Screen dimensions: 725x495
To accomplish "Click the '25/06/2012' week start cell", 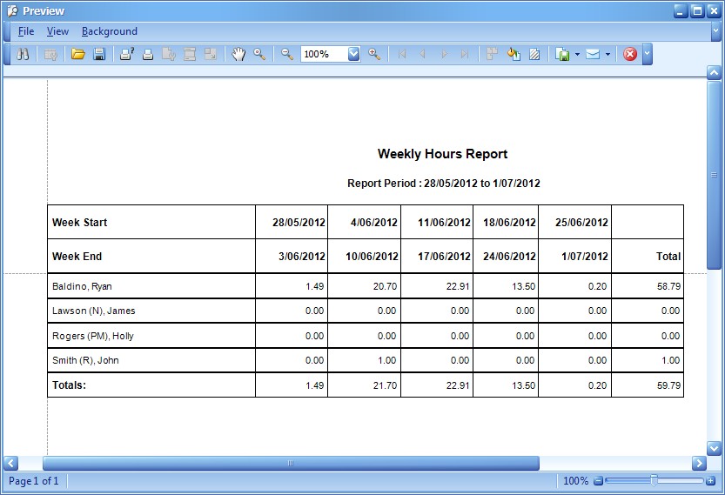I will click(x=574, y=223).
